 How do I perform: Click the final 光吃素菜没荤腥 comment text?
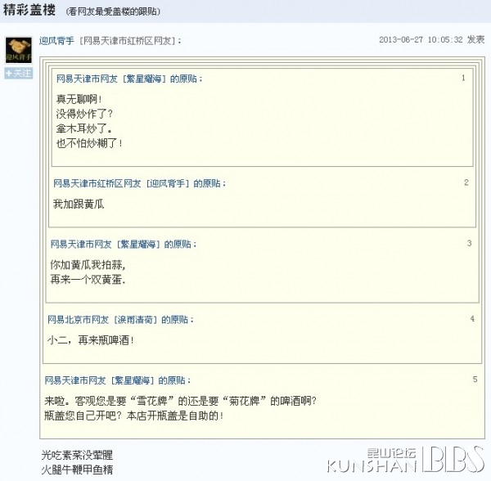coord(77,455)
